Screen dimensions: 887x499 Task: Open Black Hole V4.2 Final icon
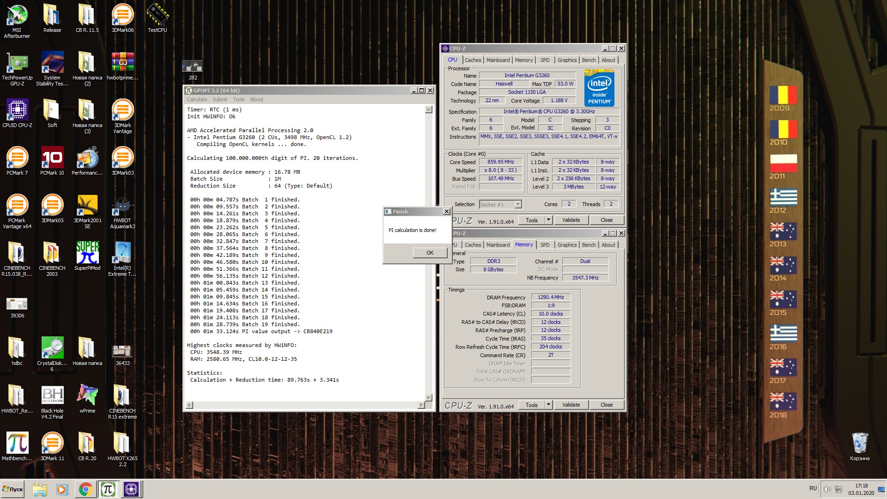[x=52, y=402]
